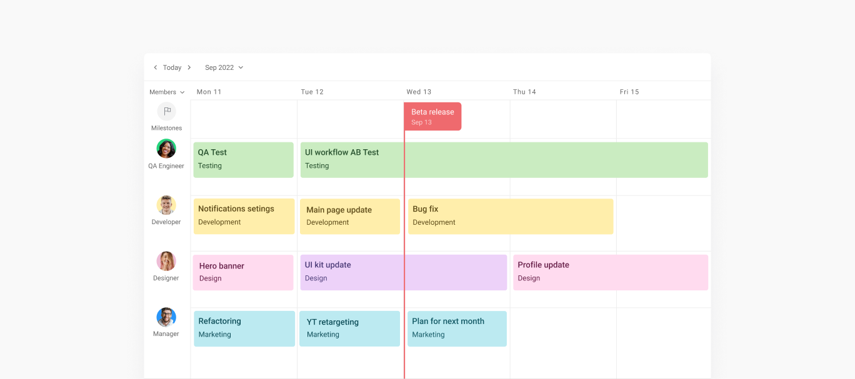Open the Notifications settings task
The width and height of the screenshot is (855, 379).
244,216
